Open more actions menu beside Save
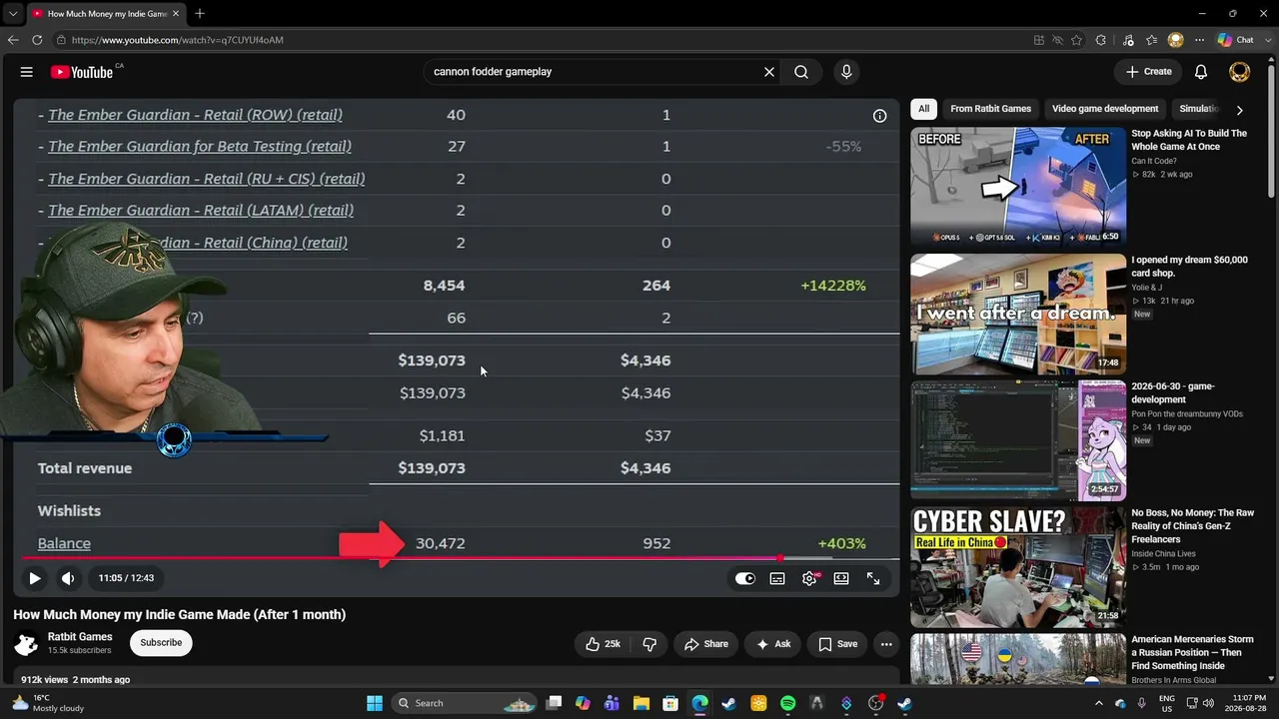This screenshot has height=719, width=1279. point(886,644)
